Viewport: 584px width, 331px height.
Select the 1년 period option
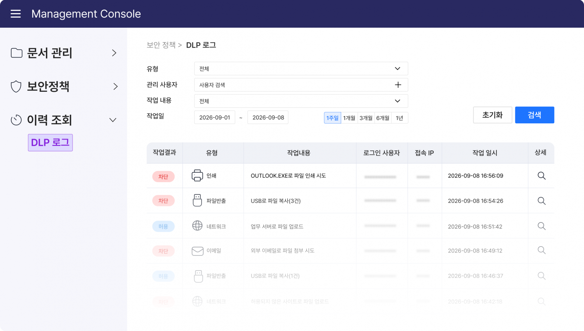(400, 118)
